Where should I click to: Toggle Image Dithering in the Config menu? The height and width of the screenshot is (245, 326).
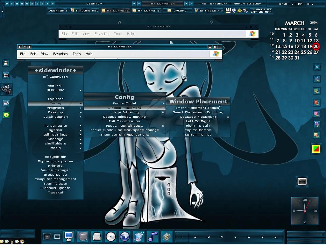124,112
